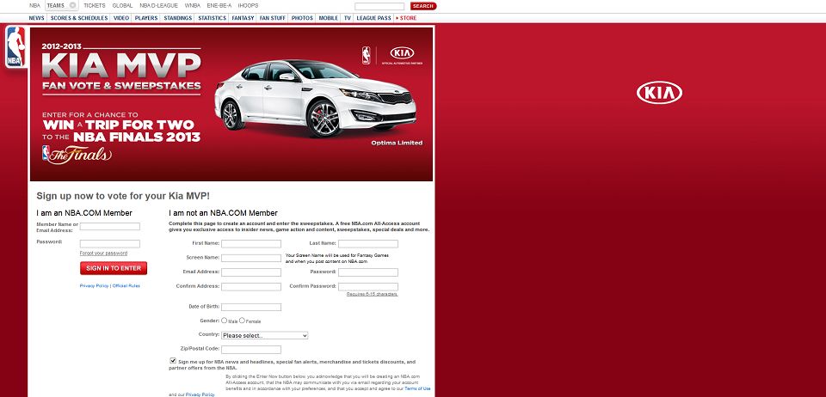Screen dimensions: 826x397
Task: Open SCORES & SCHEDULES tab
Action: [79, 18]
